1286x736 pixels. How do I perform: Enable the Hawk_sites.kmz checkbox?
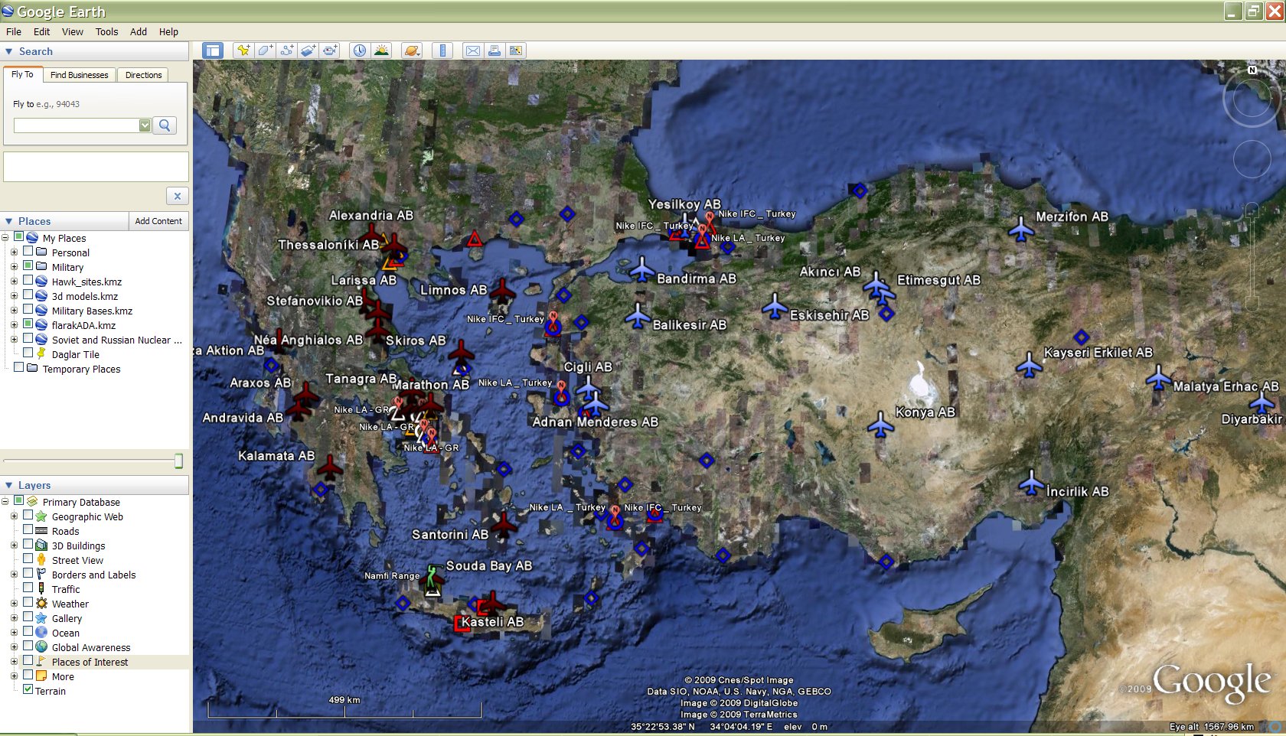click(28, 281)
